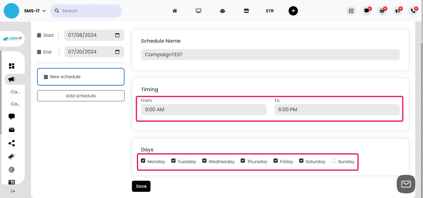Click the STR item in top navigation
Image resolution: width=423 pixels, height=198 pixels.
[x=269, y=11]
